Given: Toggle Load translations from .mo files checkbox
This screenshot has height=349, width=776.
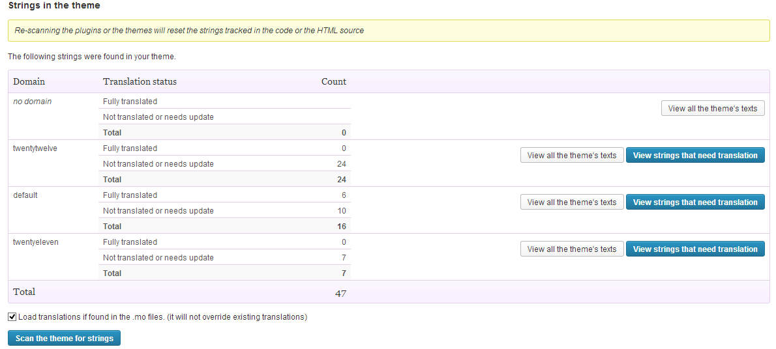Looking at the screenshot, I should click(x=12, y=317).
